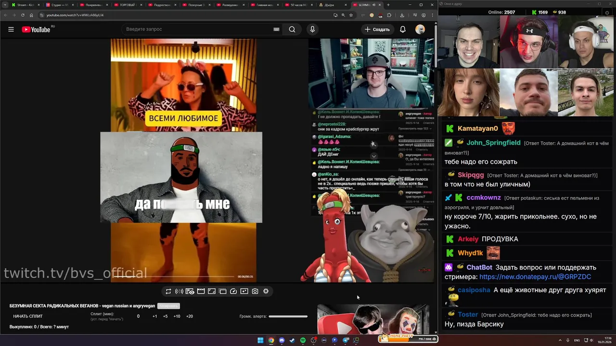Open the playback speed gauge icon
The height and width of the screenshot is (346, 616).
click(x=233, y=291)
